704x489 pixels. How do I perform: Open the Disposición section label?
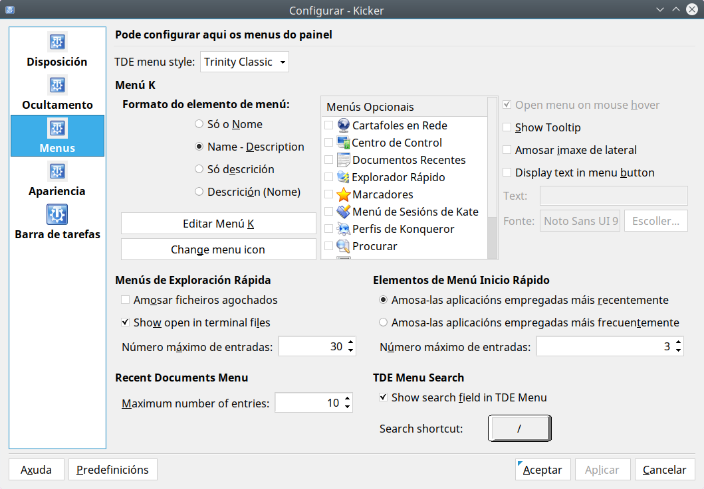tap(57, 62)
